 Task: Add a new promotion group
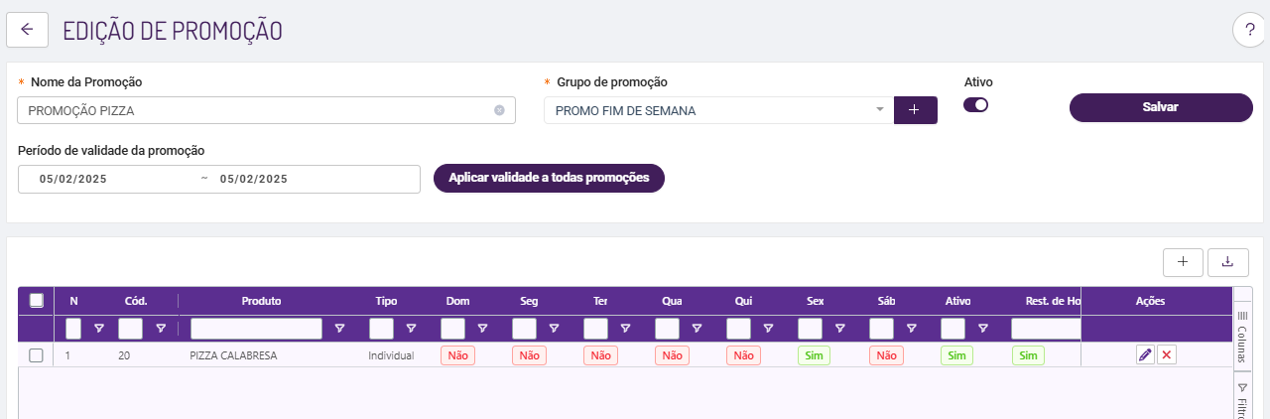pos(915,110)
